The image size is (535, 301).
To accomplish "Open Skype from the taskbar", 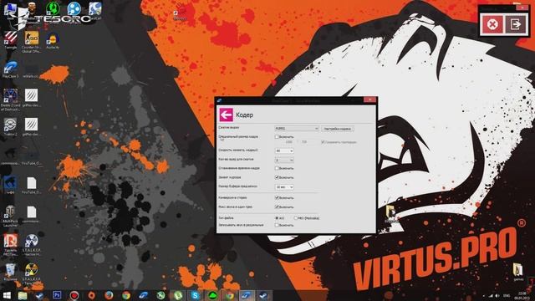I will coord(195,295).
